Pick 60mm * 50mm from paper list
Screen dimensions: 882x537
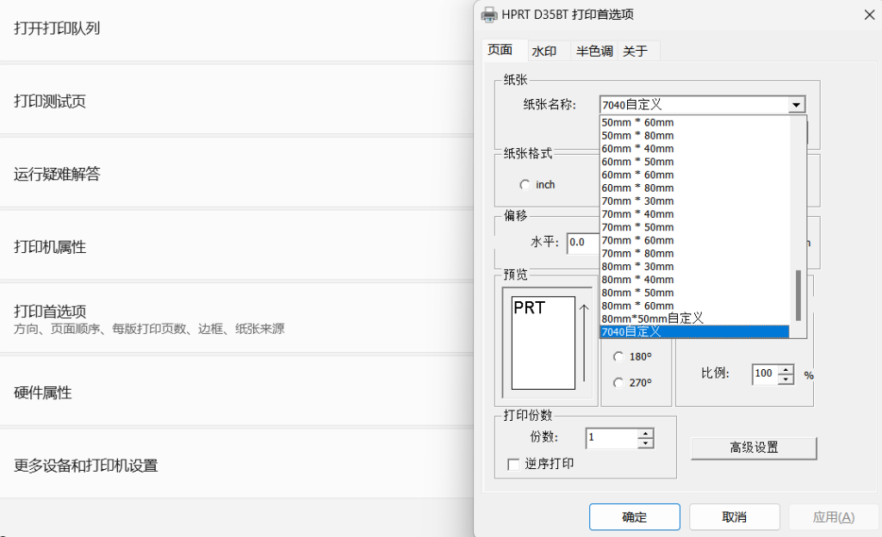pyautogui.click(x=695, y=162)
